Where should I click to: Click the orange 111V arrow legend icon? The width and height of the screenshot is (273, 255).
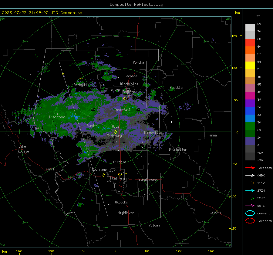pyautogui.click(x=250, y=183)
